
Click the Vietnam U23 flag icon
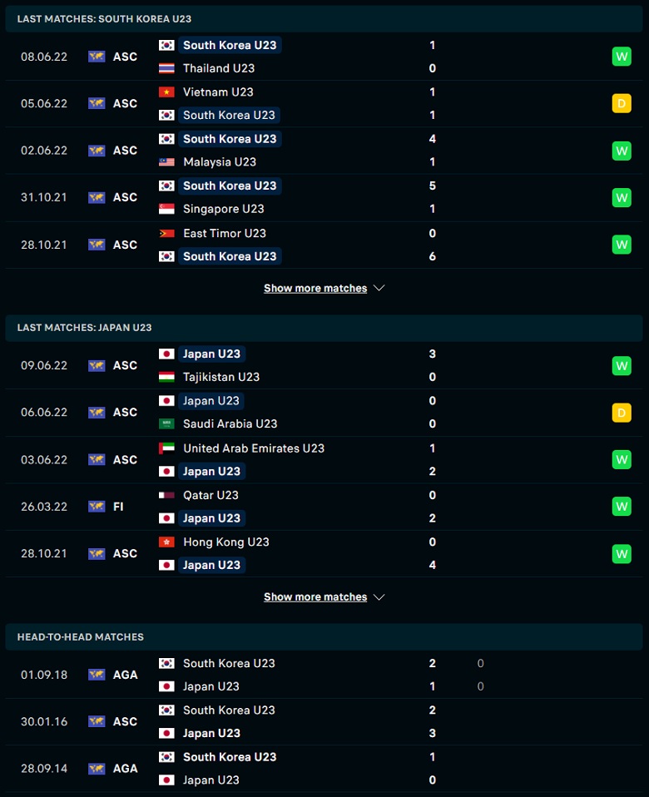pos(166,92)
